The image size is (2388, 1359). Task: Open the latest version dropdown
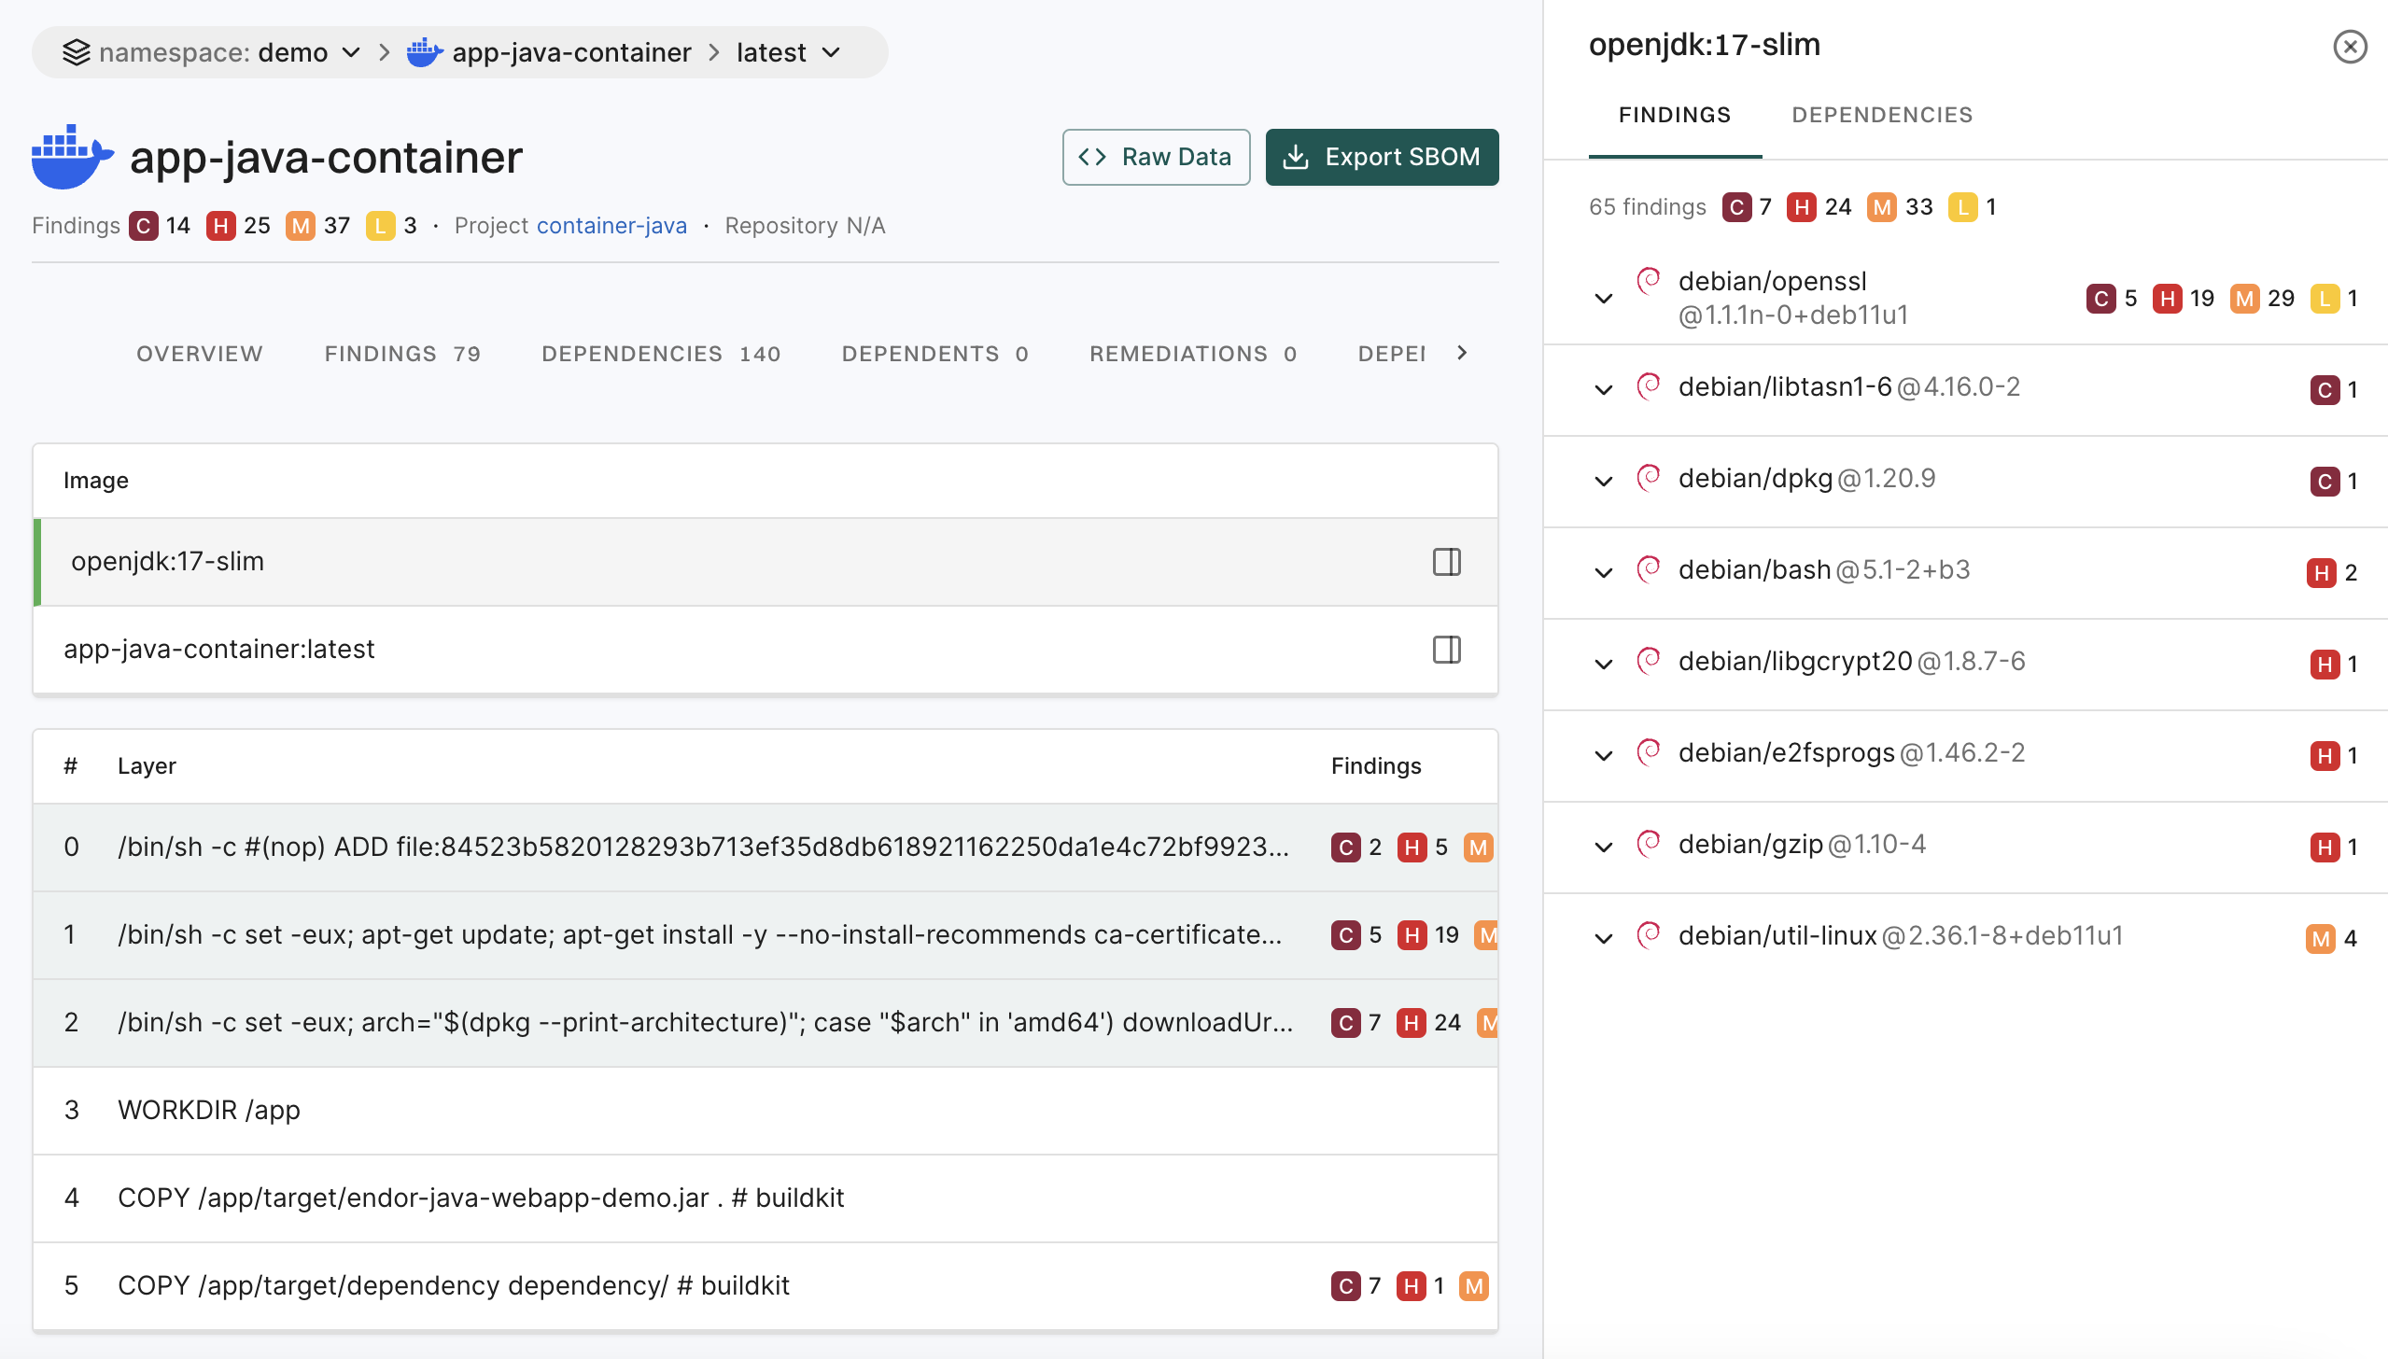[831, 52]
